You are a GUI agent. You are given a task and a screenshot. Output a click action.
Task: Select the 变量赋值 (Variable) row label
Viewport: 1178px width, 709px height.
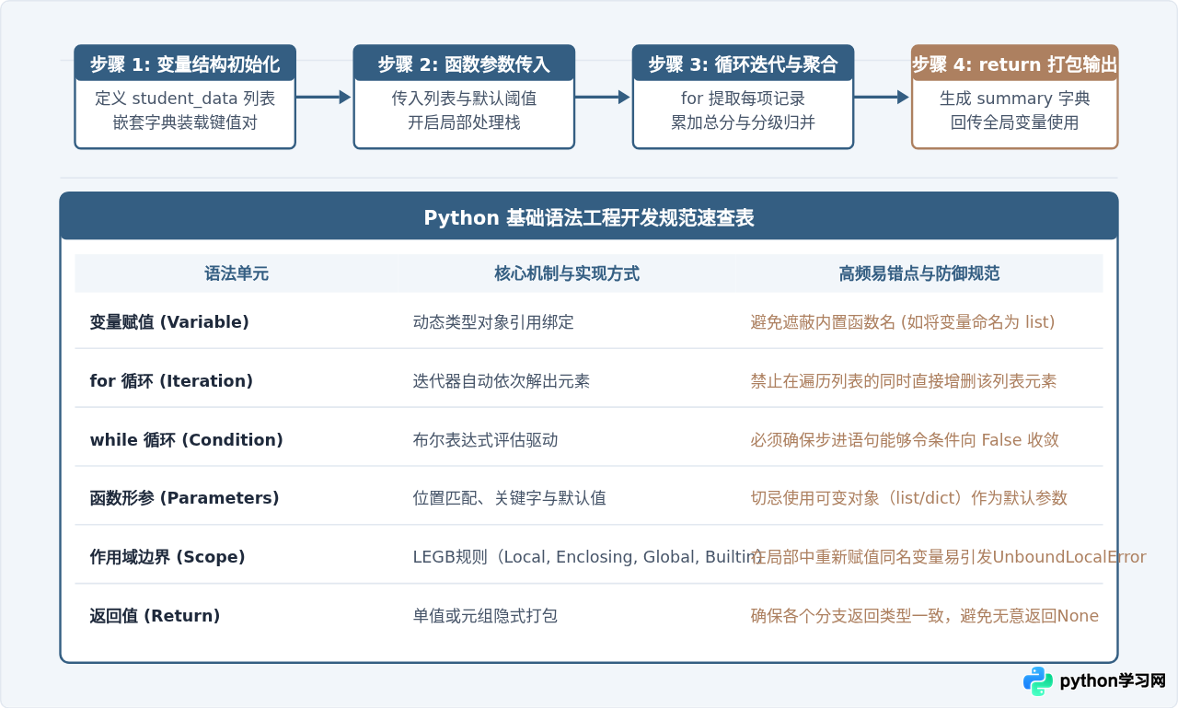tap(169, 322)
